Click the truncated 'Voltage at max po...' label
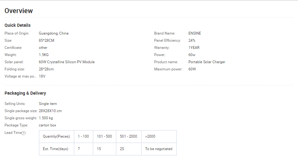The width and height of the screenshot is (298, 161). (20, 76)
